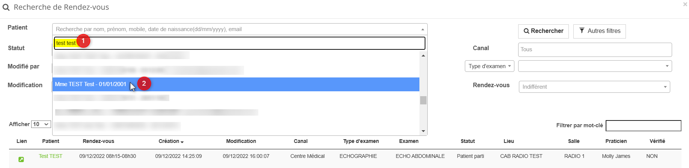Screen dimensions: 689x168
Task: Expand the Rendez-vous Indifférent dropdown
Action: (x=594, y=87)
